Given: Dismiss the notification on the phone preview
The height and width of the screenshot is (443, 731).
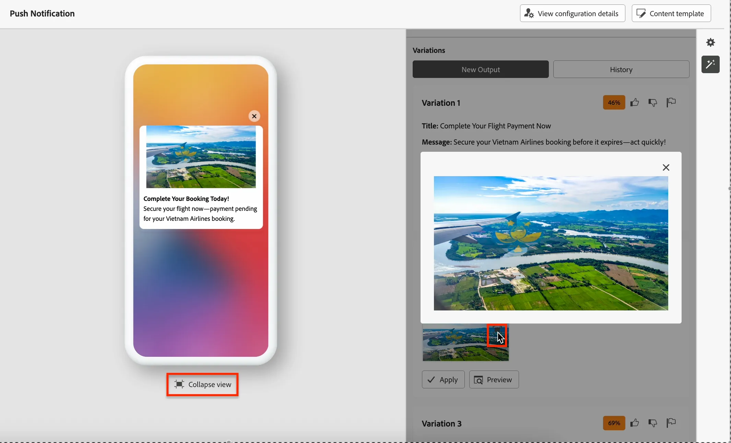Looking at the screenshot, I should pos(254,116).
